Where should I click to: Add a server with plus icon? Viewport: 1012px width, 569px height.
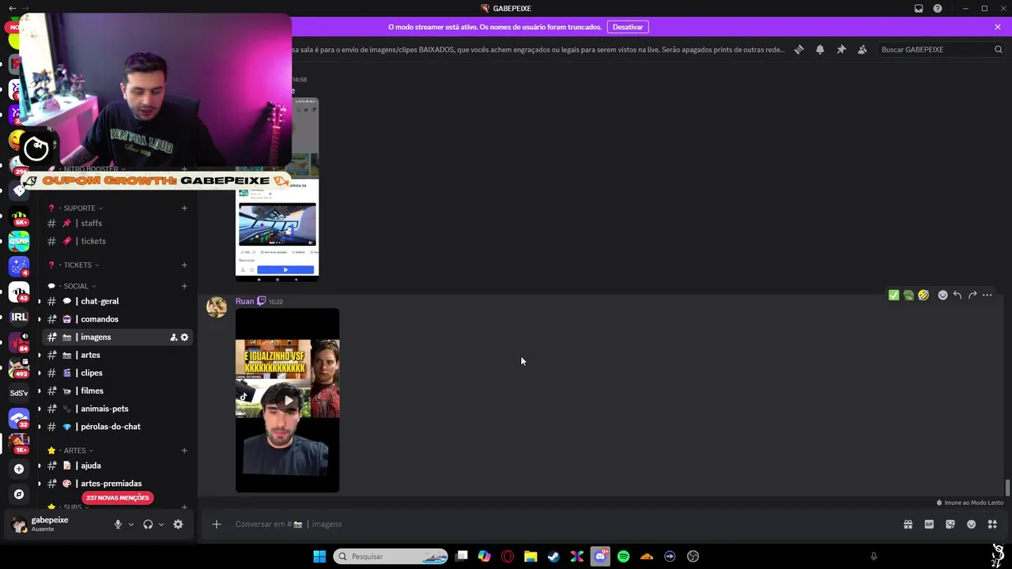coord(19,469)
